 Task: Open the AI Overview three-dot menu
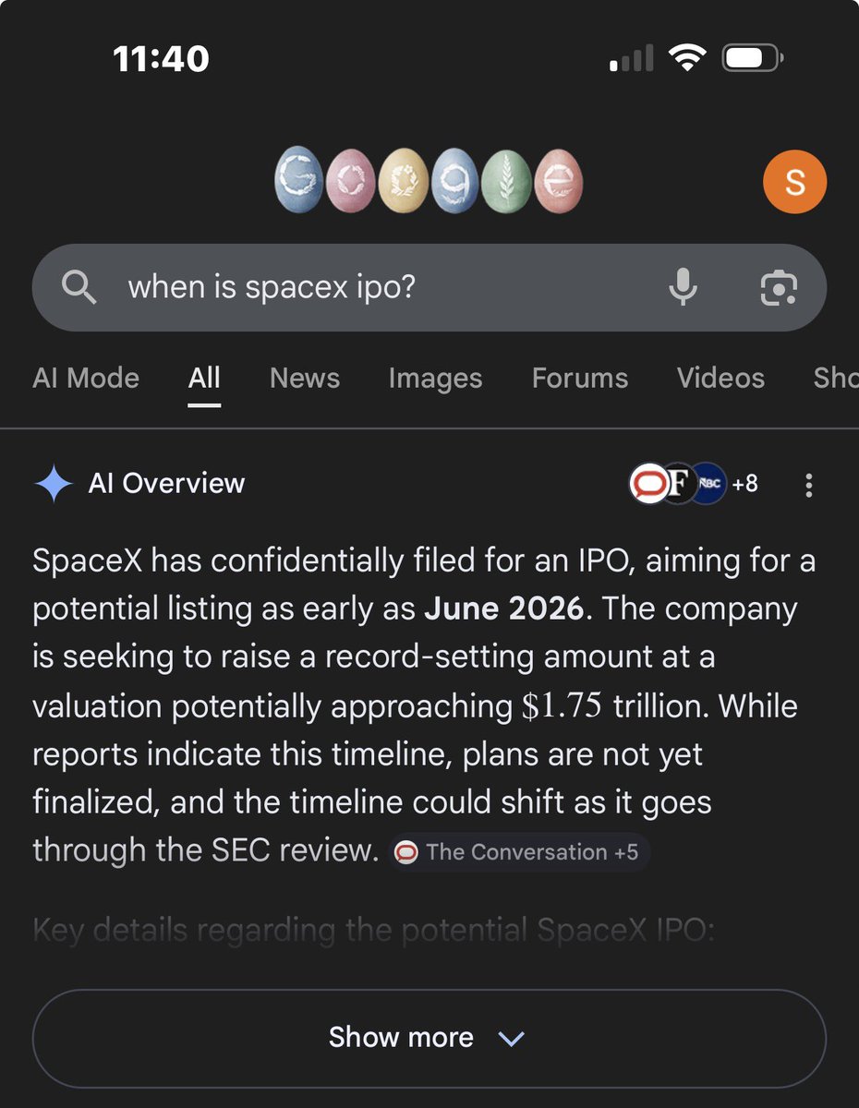809,485
